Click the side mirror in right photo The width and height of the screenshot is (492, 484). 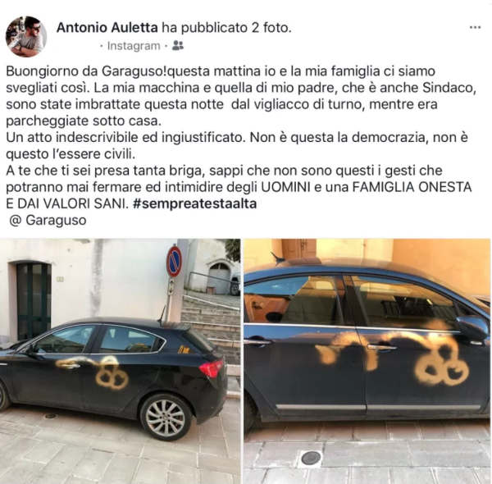click(x=471, y=327)
